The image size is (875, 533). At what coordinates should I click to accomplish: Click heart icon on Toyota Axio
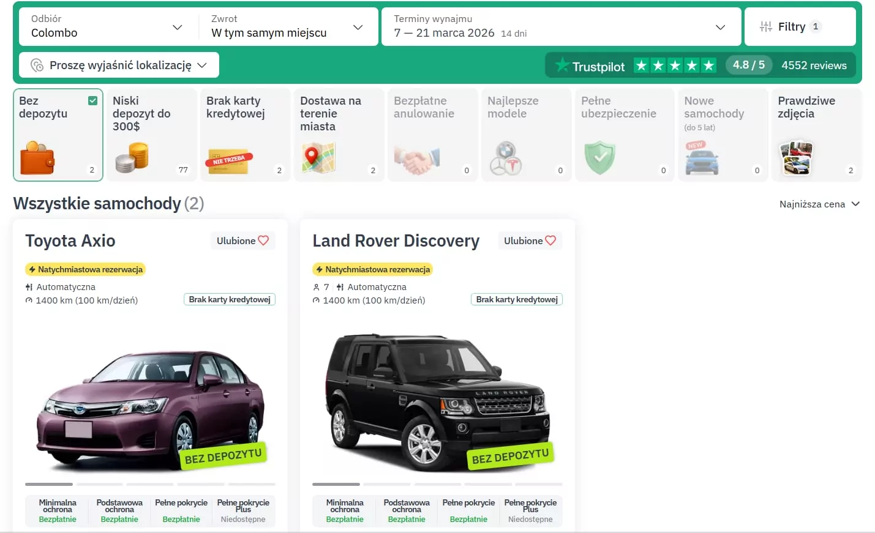click(x=263, y=240)
